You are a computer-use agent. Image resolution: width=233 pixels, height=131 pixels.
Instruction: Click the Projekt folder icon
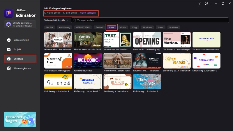coord(9,49)
